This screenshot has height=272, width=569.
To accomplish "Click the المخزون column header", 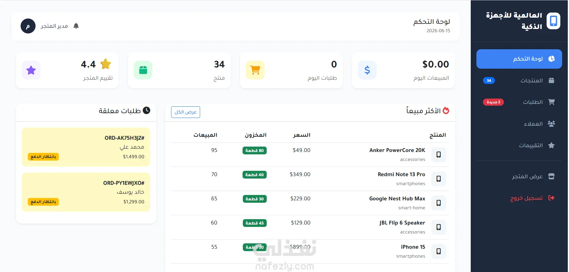I will pyautogui.click(x=256, y=135).
